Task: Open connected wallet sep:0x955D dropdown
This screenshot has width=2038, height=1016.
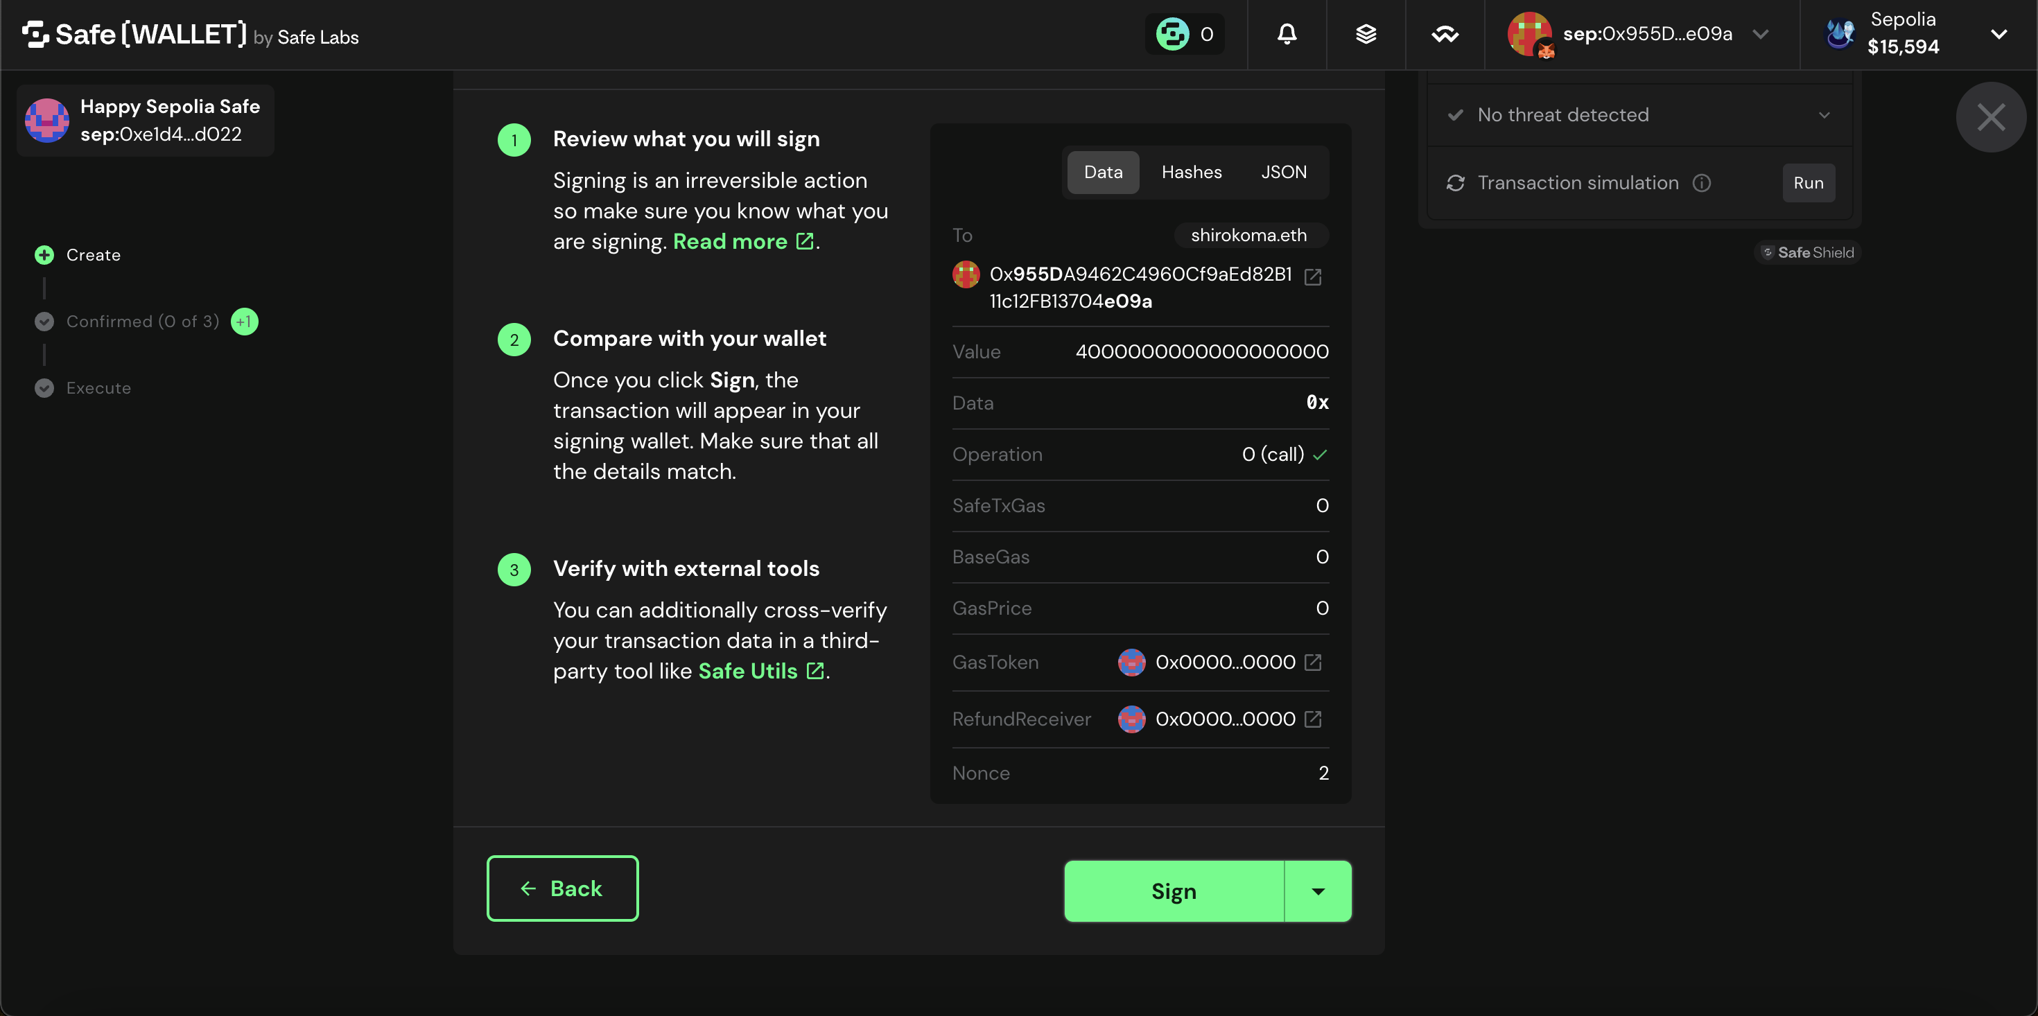Action: [1760, 34]
